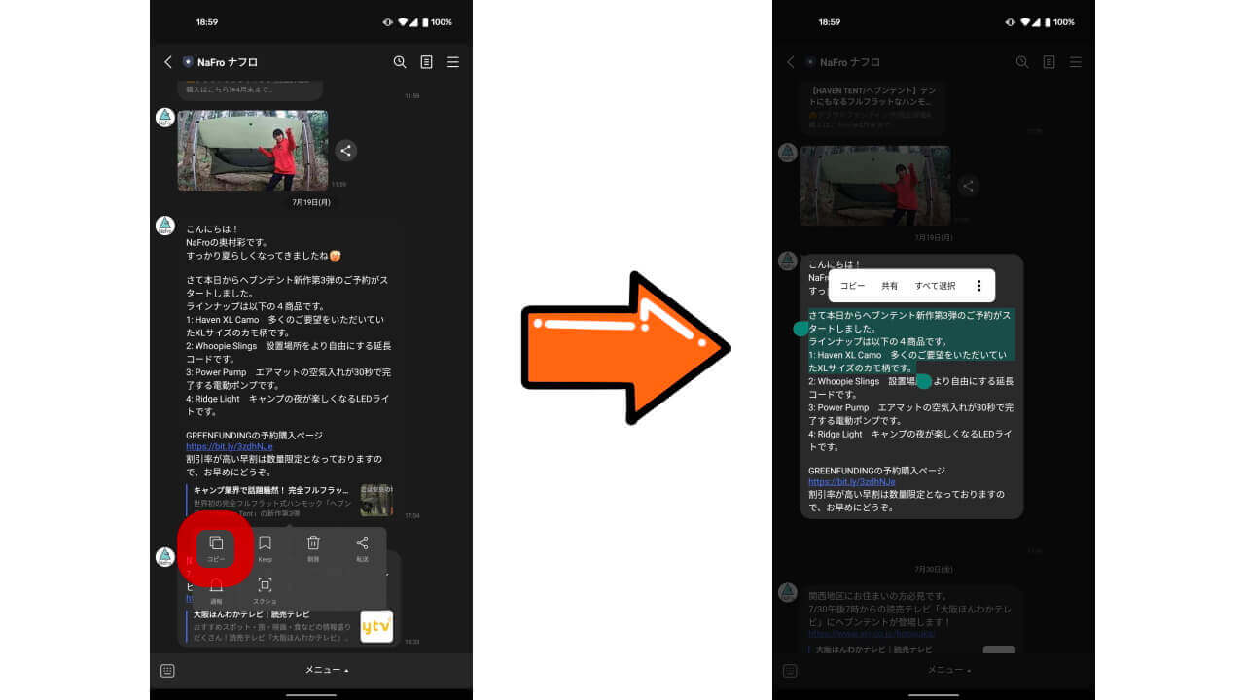Open the keyboard icon at bottom left

pos(167,671)
